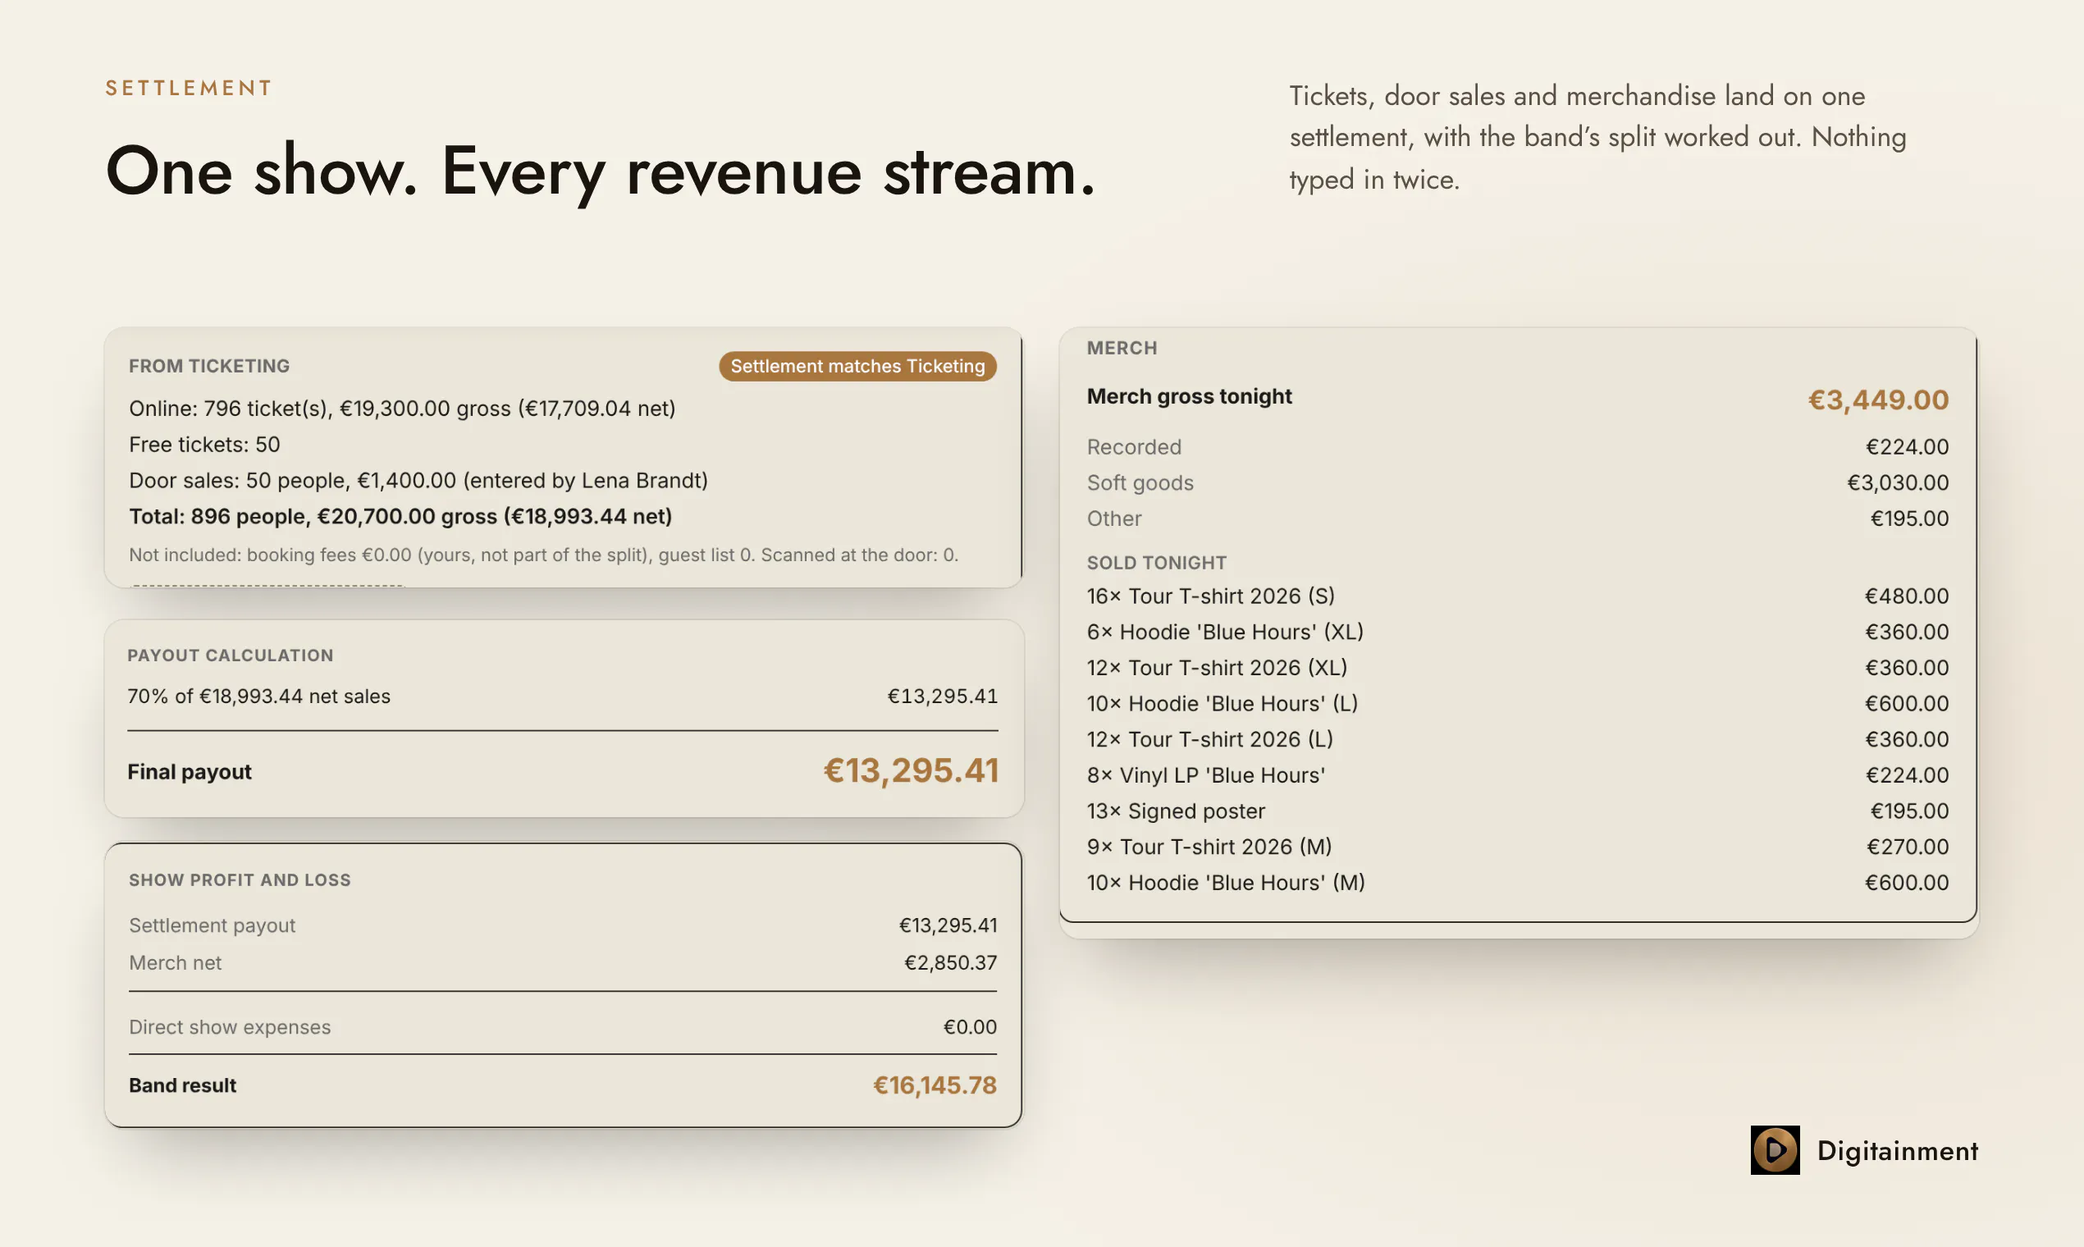This screenshot has height=1247, width=2084.
Task: Click the PAYOUT CALCULATION heading
Action: pos(231,655)
